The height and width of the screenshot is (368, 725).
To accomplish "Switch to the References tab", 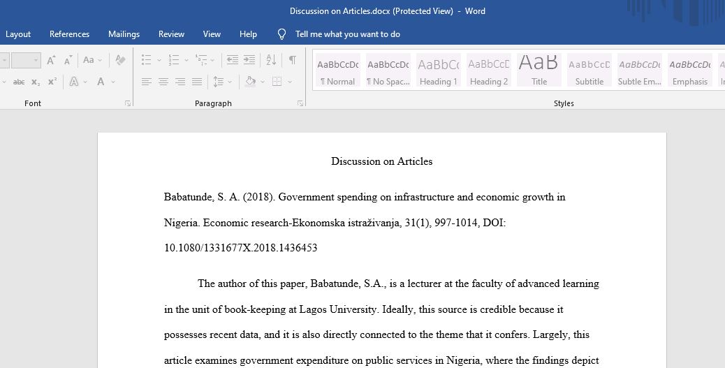I will [69, 34].
